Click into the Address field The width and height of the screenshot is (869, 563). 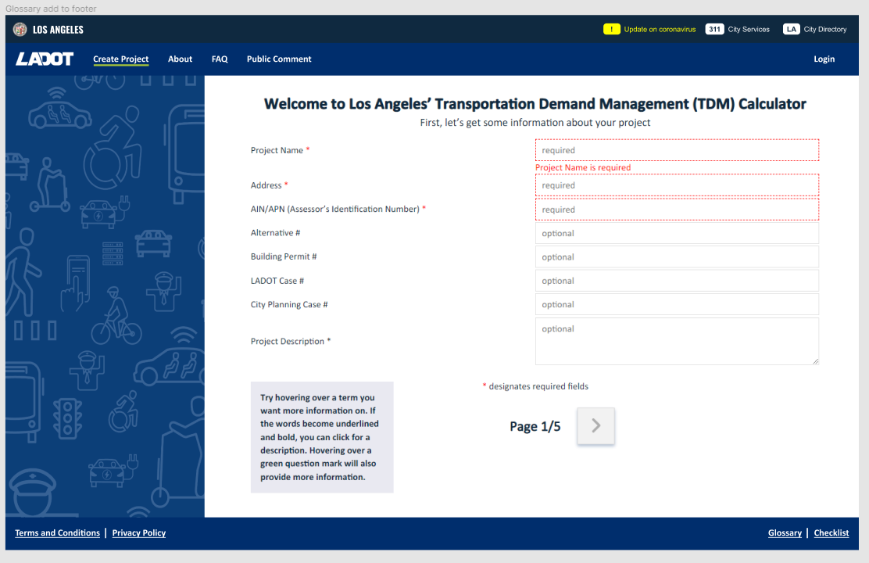677,185
